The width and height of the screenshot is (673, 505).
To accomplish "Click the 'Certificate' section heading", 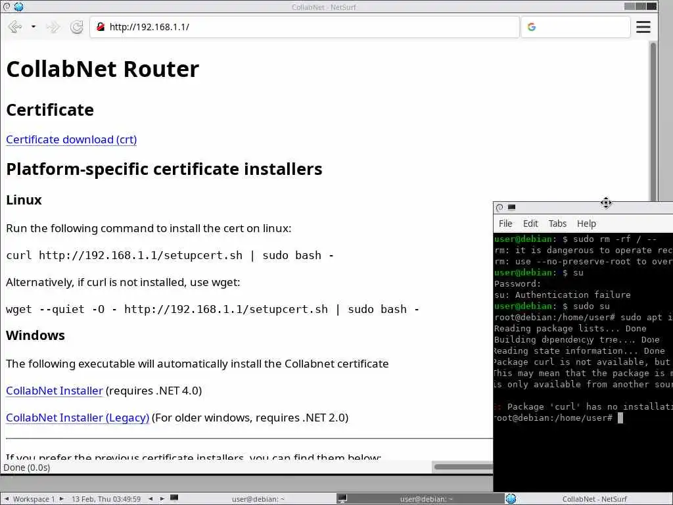I will (50, 110).
